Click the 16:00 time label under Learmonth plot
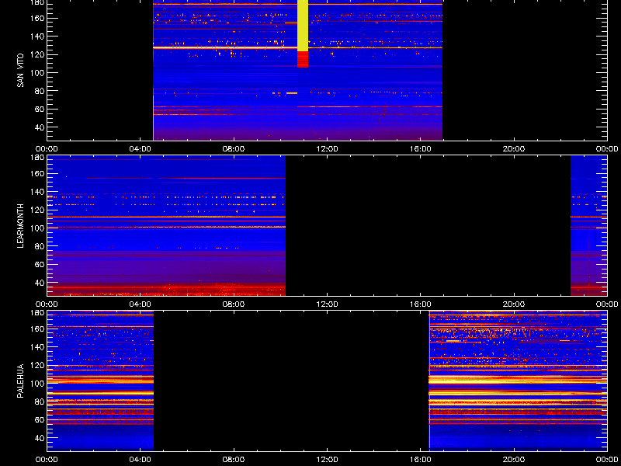 (x=421, y=304)
